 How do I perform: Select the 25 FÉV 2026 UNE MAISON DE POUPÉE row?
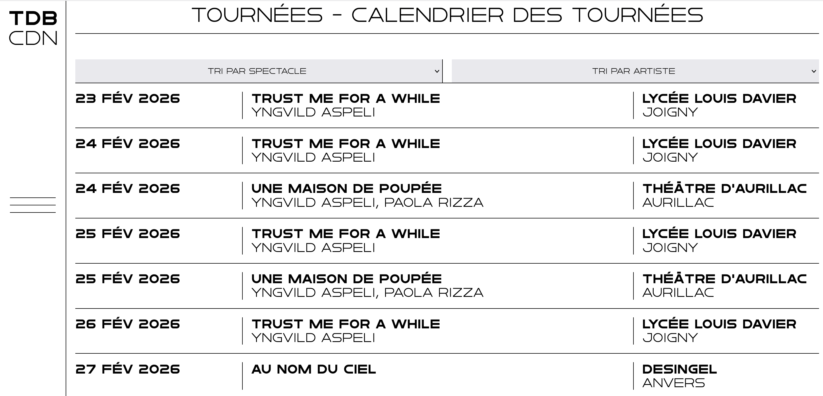[347, 278]
